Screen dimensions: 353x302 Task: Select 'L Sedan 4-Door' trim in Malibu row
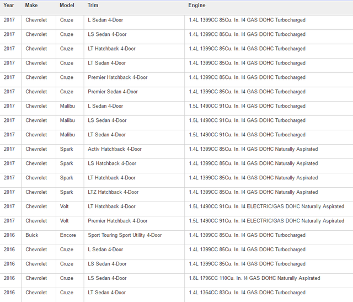[x=105, y=106]
